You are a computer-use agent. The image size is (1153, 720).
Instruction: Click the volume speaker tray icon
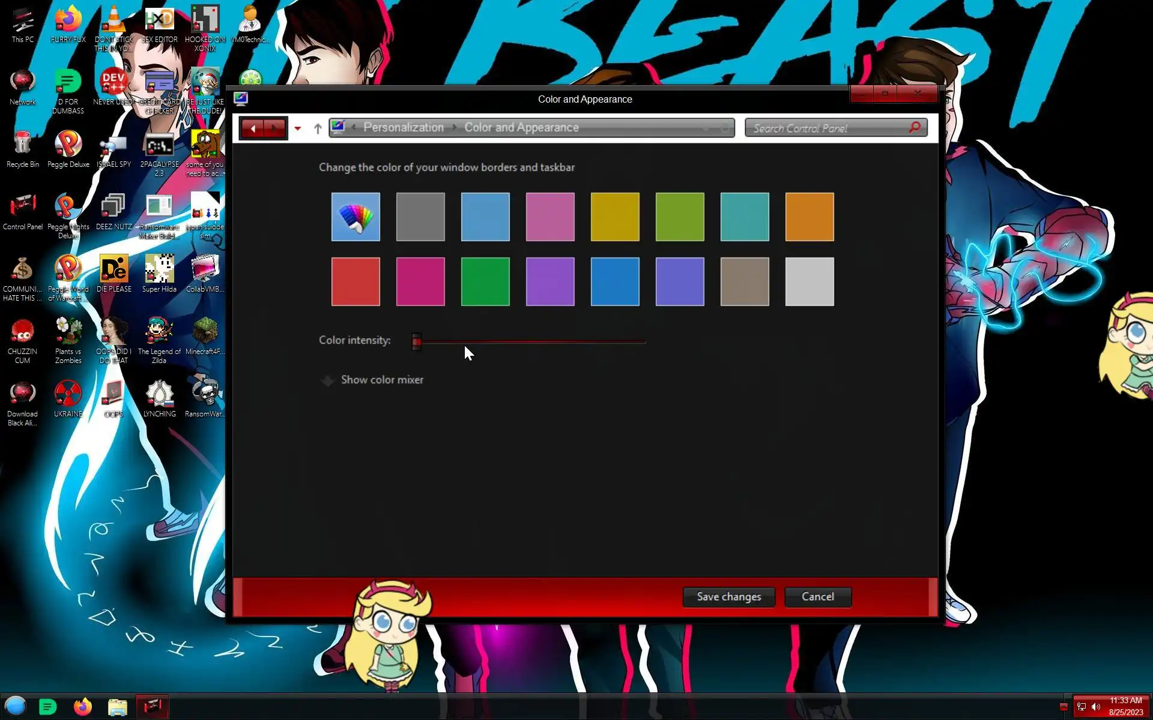coord(1096,707)
